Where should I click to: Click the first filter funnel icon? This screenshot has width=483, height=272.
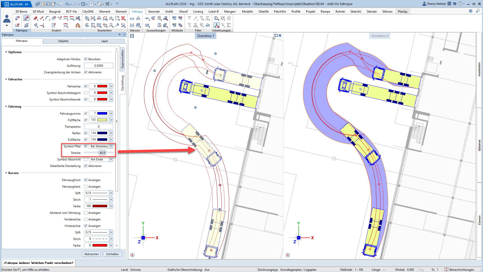pos(189,18)
